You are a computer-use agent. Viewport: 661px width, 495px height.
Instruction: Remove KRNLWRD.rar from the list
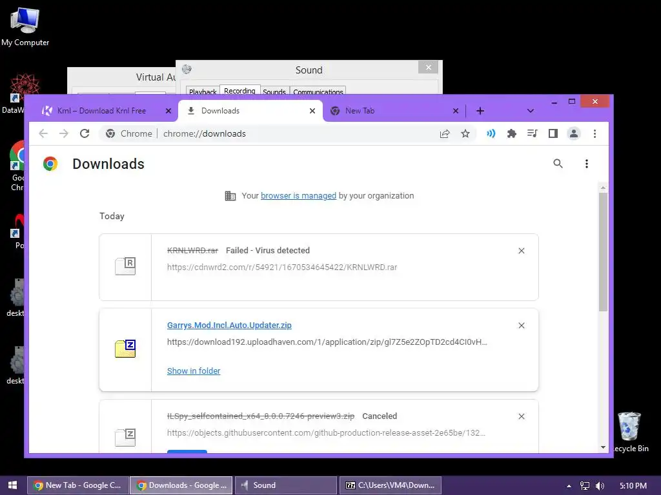522,251
